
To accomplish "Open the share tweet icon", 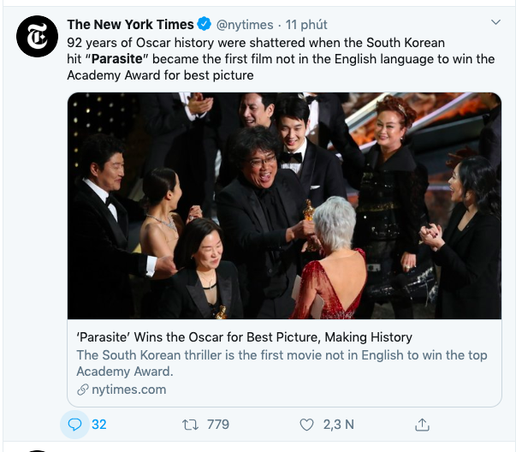I will click(x=421, y=424).
